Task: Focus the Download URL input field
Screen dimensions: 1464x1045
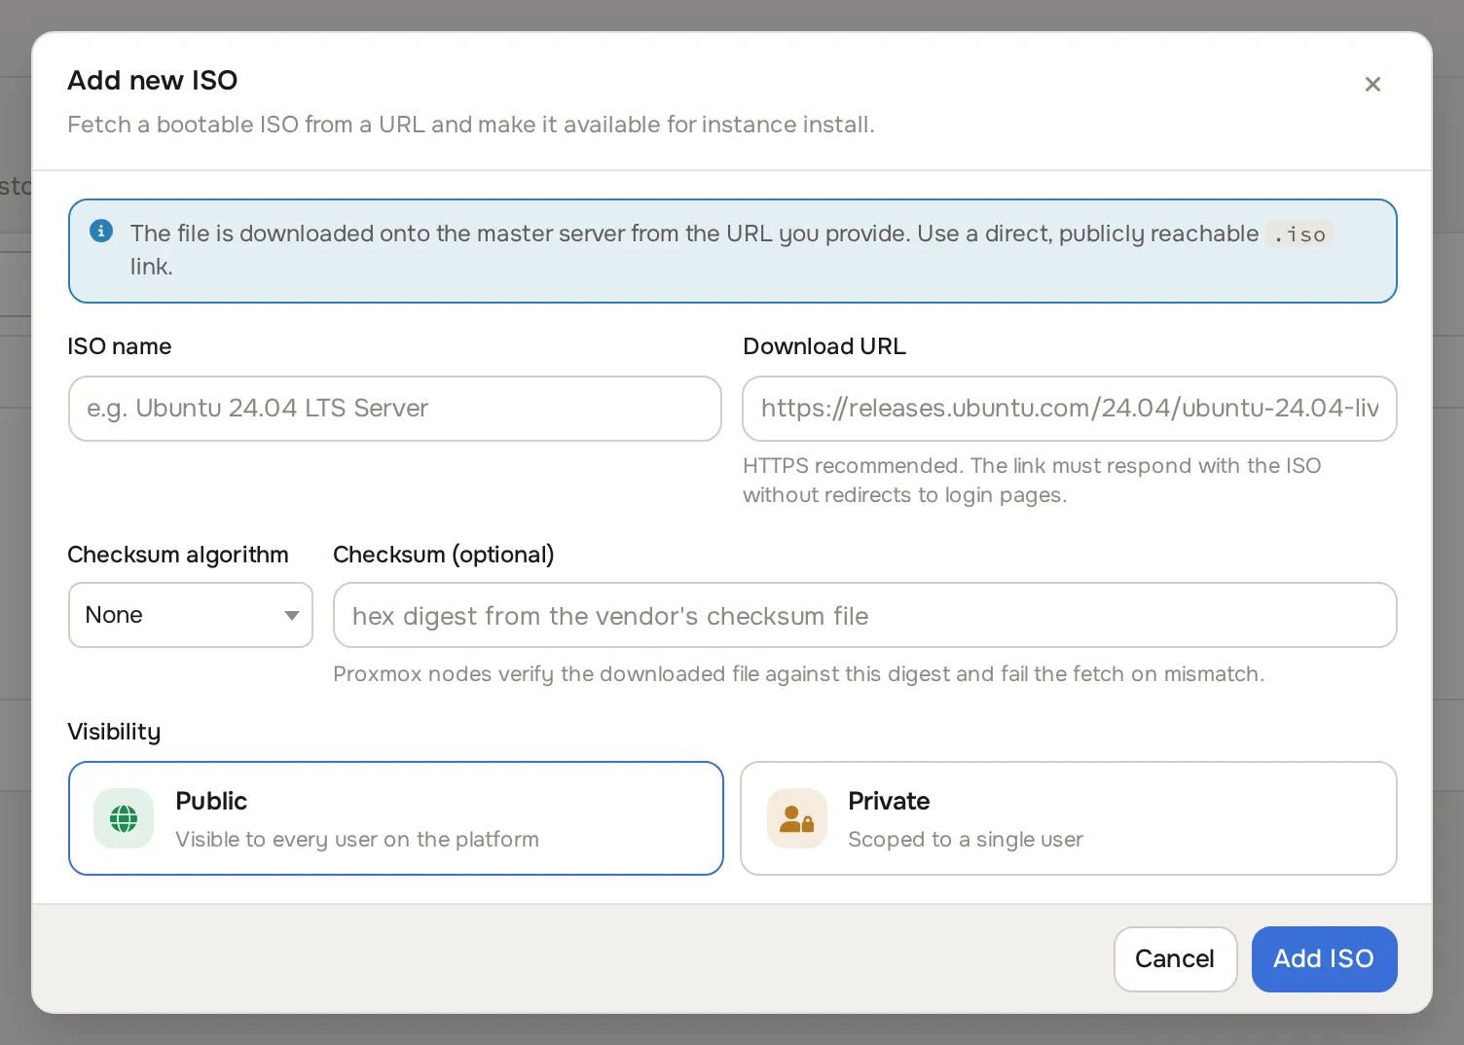Action: coord(1070,409)
